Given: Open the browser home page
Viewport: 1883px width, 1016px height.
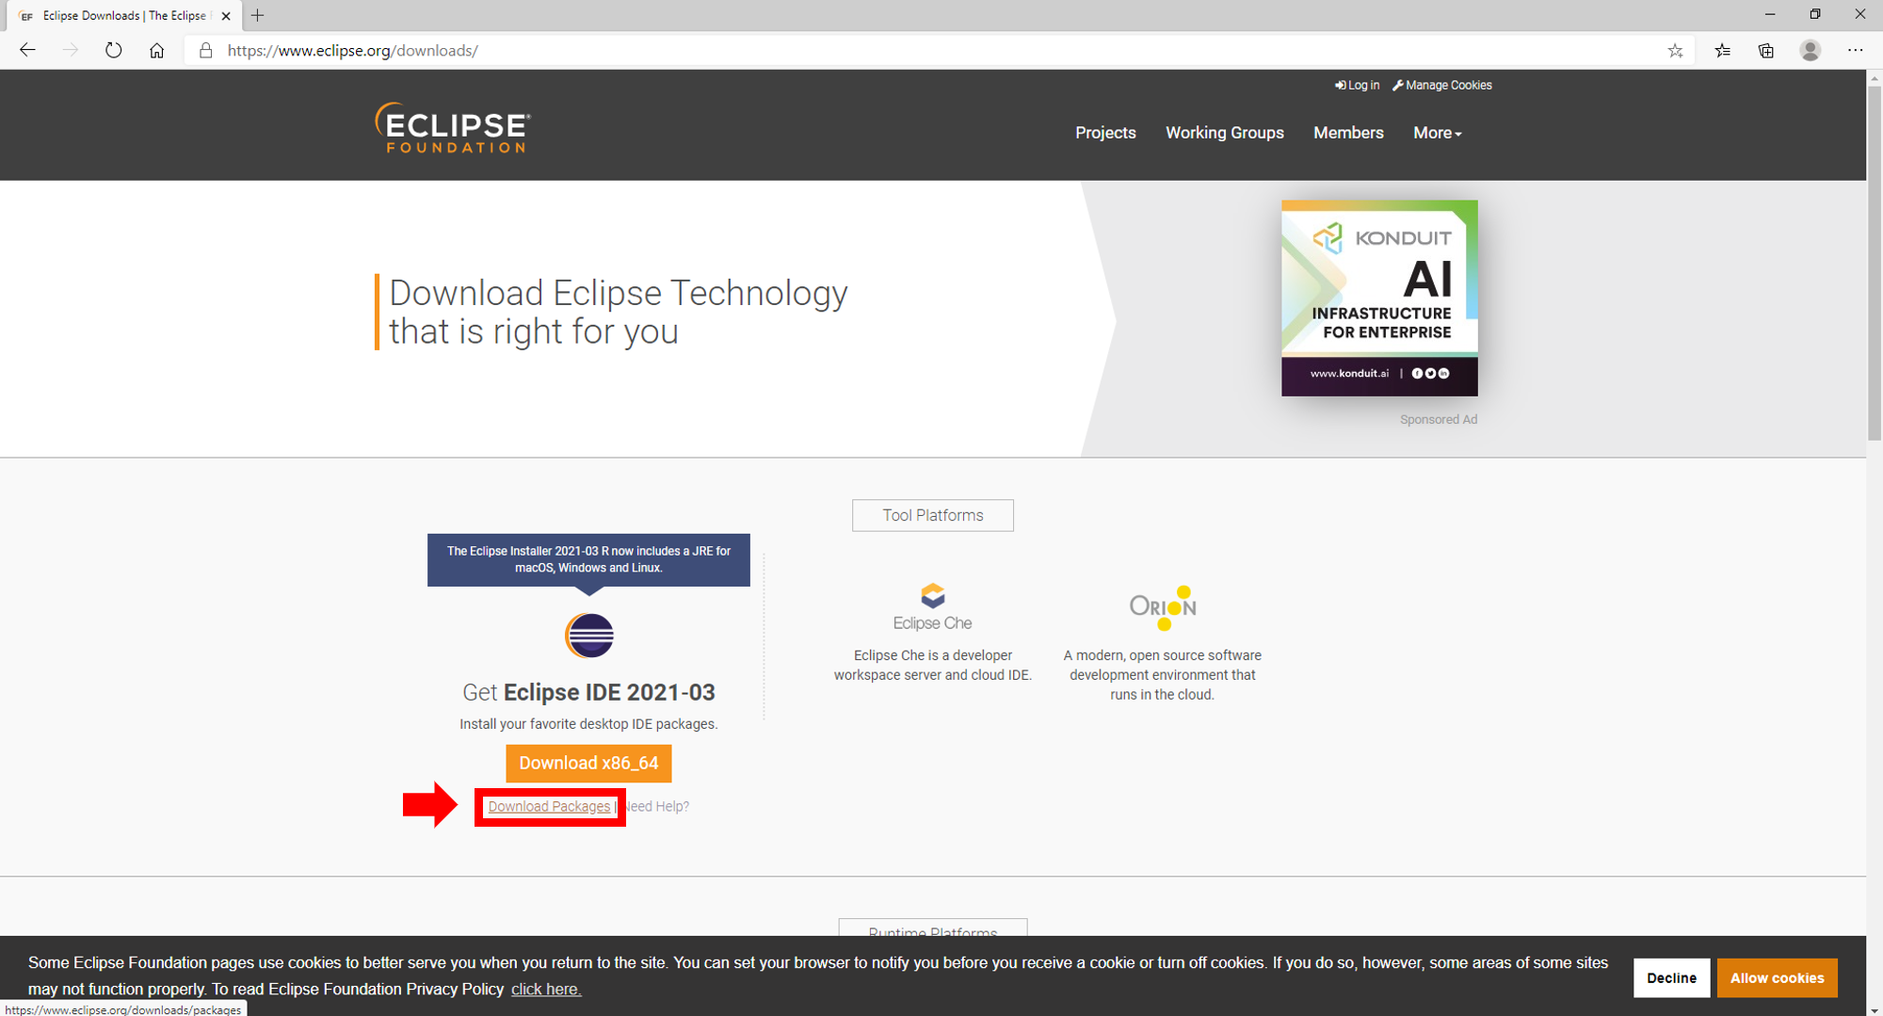Looking at the screenshot, I should [157, 51].
